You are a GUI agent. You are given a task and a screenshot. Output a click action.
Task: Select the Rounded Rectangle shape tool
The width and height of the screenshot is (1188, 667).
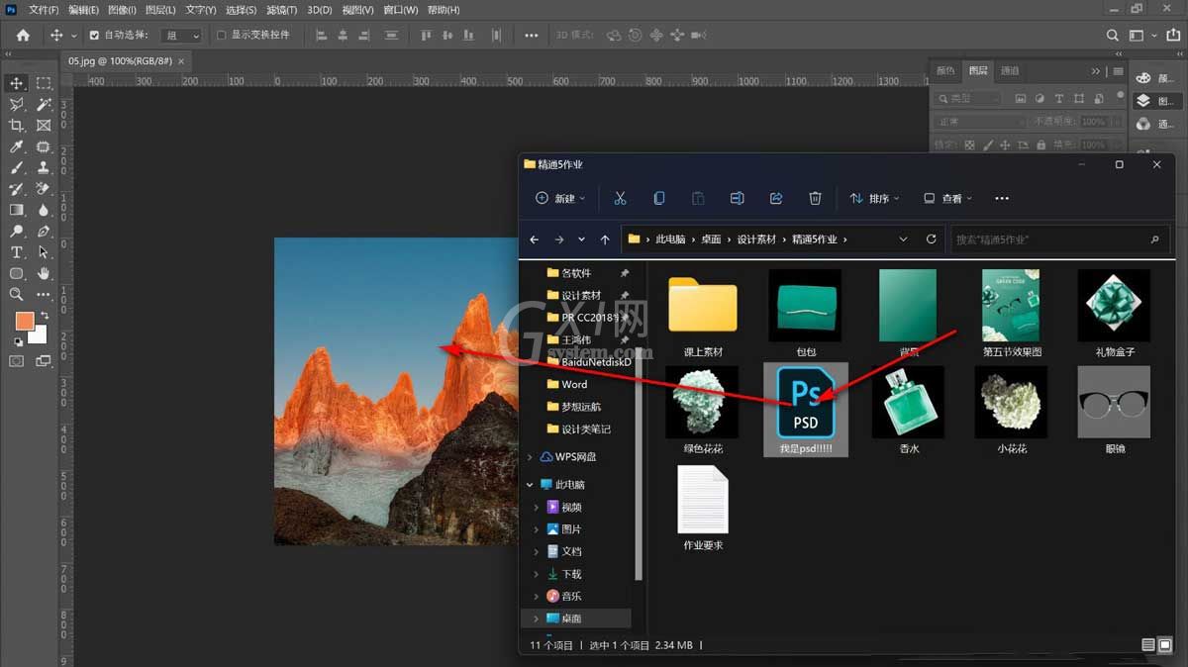(17, 273)
